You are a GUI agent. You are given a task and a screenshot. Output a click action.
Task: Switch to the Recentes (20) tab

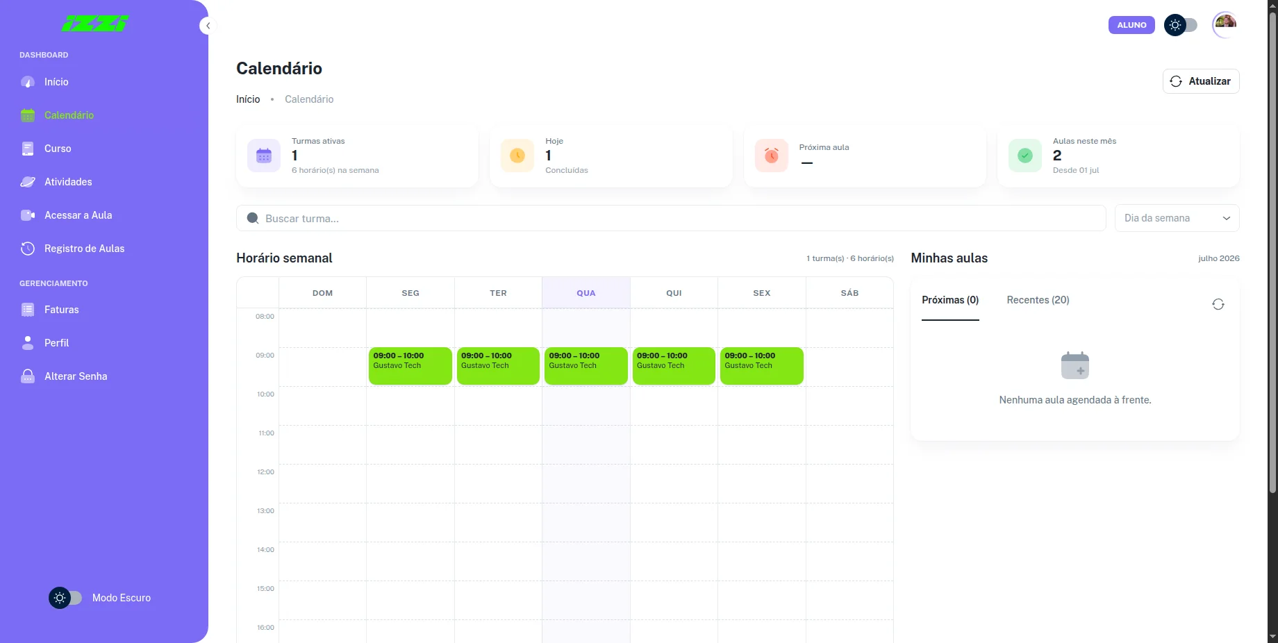pyautogui.click(x=1038, y=300)
